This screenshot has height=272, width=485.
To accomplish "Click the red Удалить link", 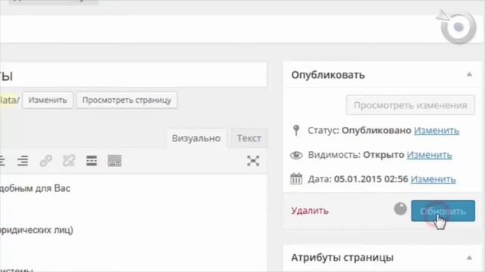I will pyautogui.click(x=310, y=211).
